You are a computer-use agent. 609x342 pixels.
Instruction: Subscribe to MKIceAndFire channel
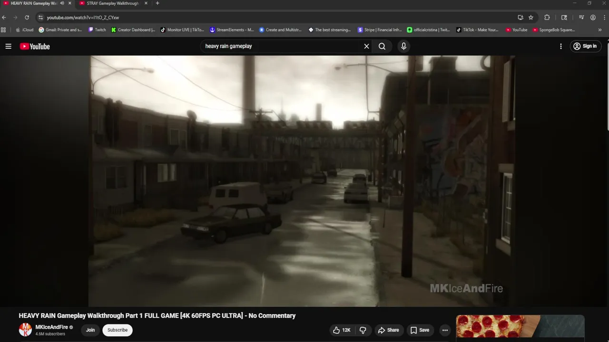point(118,330)
